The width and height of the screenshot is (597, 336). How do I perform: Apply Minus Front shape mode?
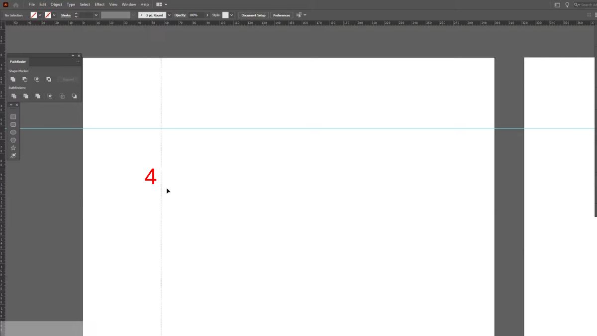25,79
